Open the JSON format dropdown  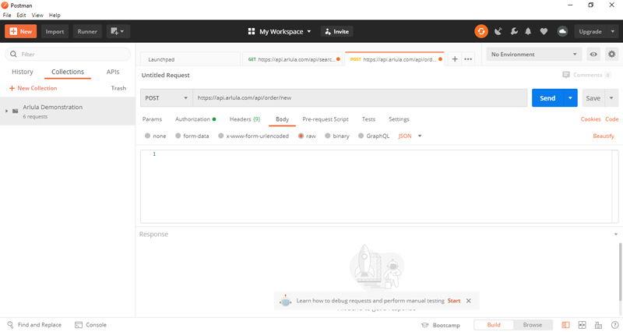click(x=410, y=136)
